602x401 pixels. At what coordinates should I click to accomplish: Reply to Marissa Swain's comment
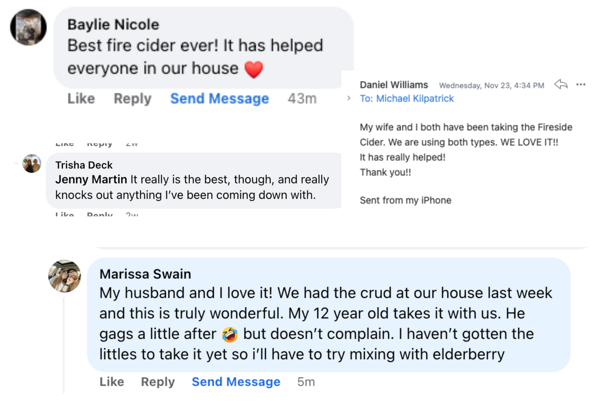(x=157, y=382)
